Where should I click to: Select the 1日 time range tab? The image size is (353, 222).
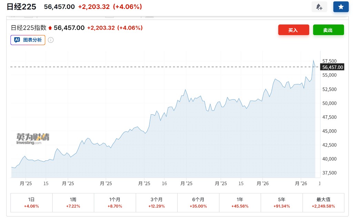31,202
